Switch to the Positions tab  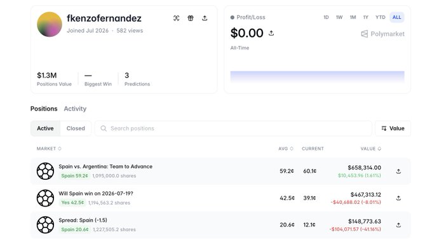[44, 109]
